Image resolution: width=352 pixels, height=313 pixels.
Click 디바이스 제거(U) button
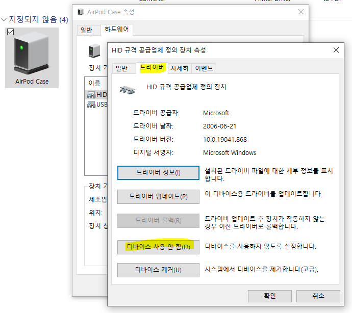point(158,270)
